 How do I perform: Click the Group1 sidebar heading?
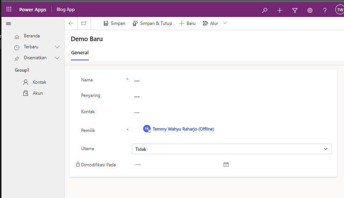coord(22,70)
